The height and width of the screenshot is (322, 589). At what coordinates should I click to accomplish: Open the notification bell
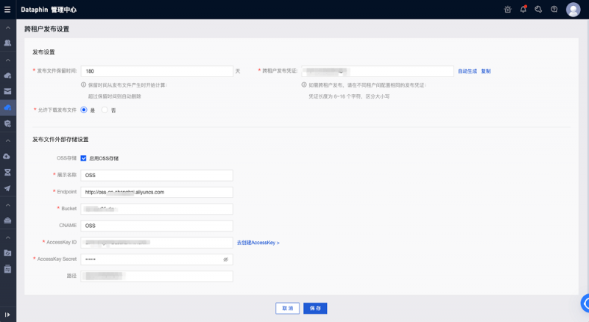(x=523, y=10)
